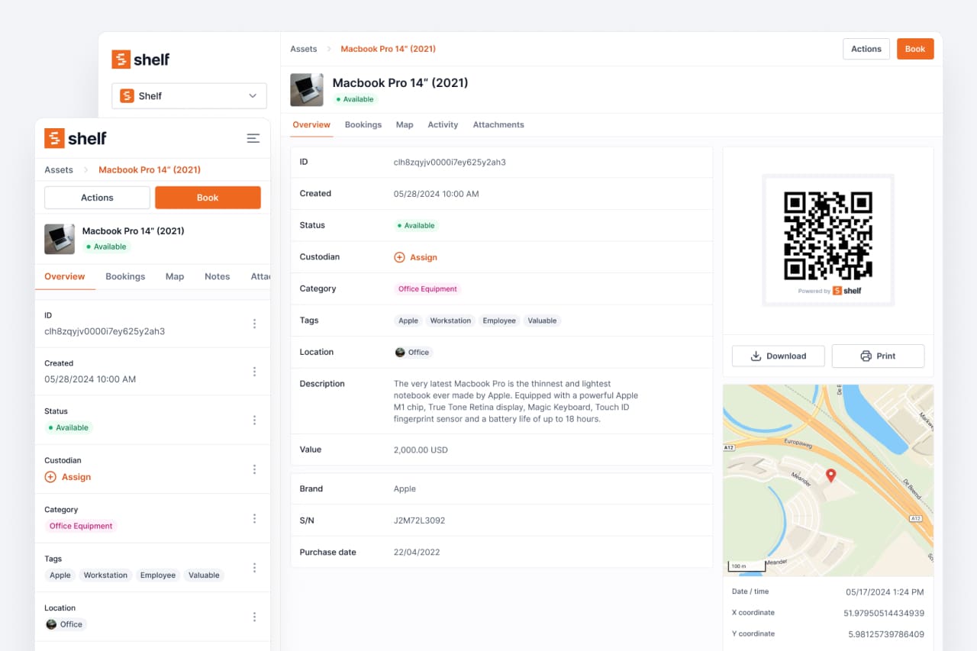This screenshot has width=977, height=651.
Task: Open the Attachments tab
Action: click(x=498, y=124)
